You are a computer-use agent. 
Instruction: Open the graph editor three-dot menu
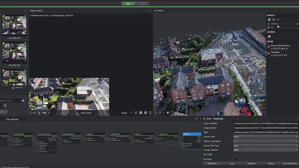(x=200, y=119)
